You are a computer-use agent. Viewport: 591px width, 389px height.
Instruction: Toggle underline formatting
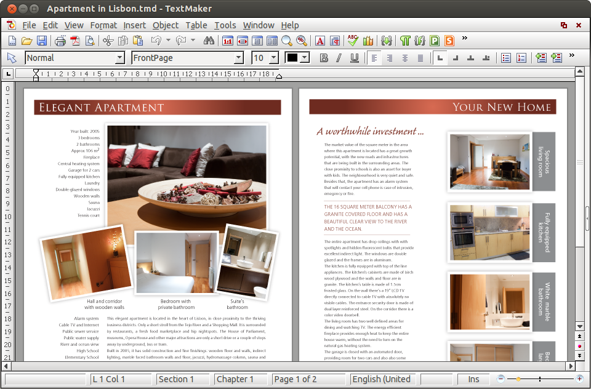(x=355, y=58)
